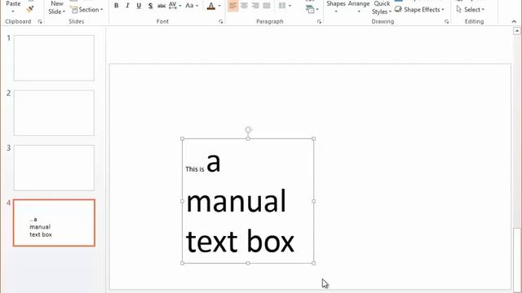The height and width of the screenshot is (293, 522).
Task: Open the New Slide dropdown
Action: (x=56, y=7)
